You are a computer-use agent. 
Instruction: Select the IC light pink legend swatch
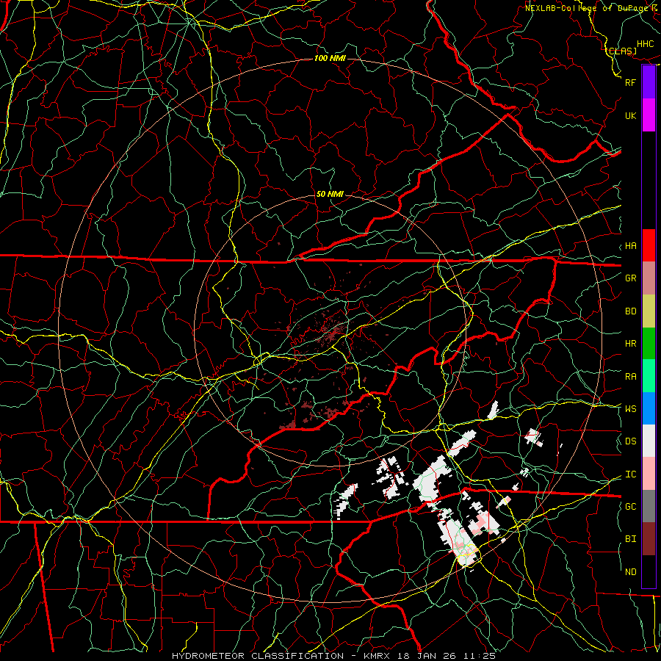[x=649, y=474]
